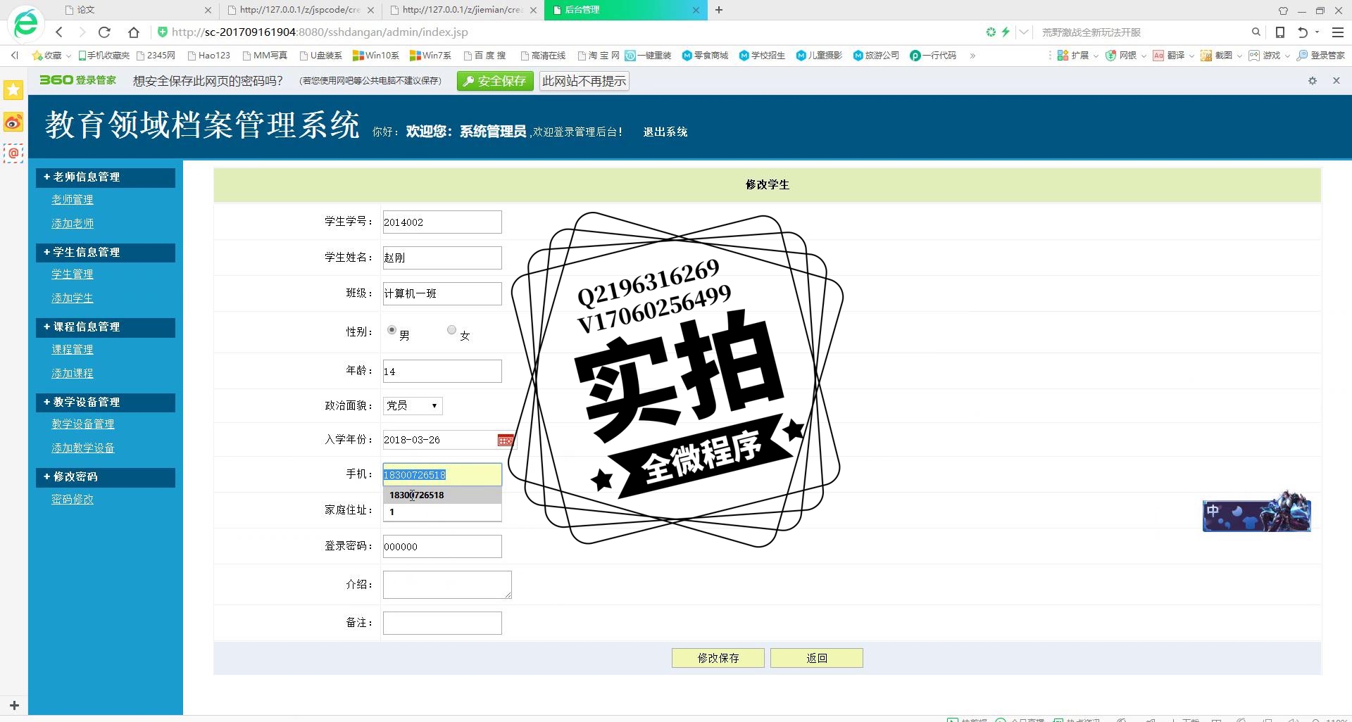This screenshot has height=722, width=1352.
Task: Click 退出系统 to log out
Action: (665, 132)
